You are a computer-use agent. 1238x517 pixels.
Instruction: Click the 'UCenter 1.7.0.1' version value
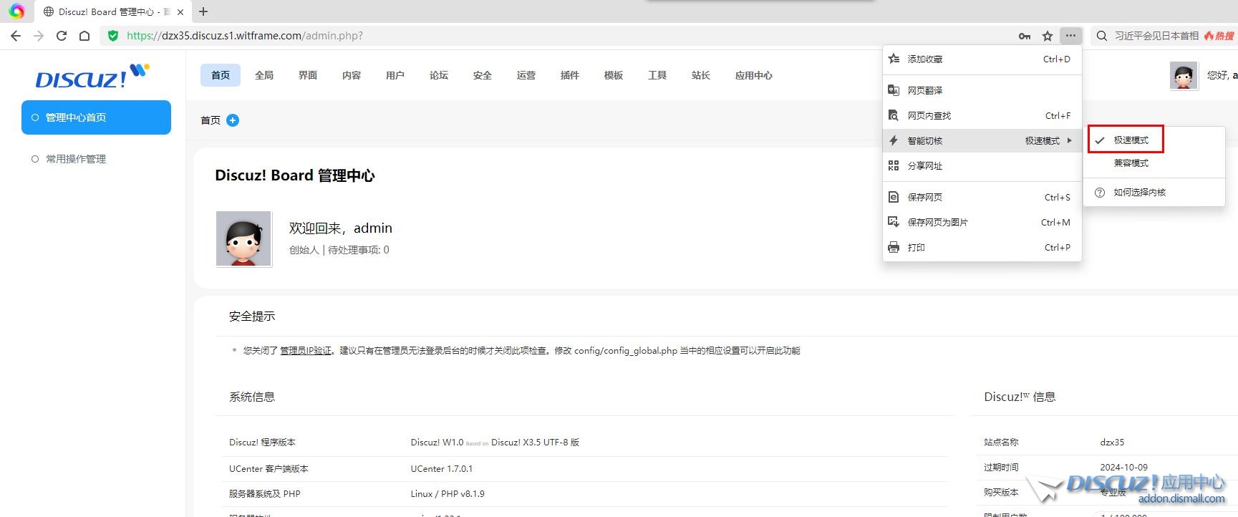[x=442, y=469]
